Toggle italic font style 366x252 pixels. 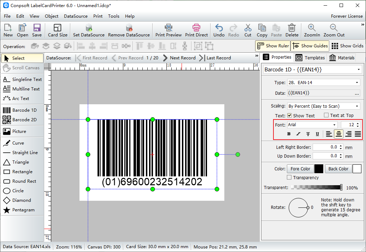(298, 134)
